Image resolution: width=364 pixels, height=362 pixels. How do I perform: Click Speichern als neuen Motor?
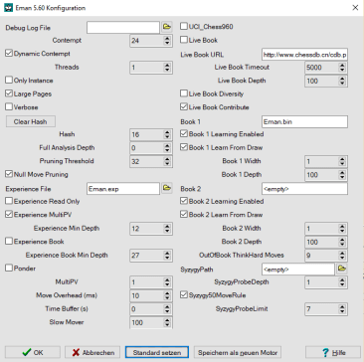point(238,352)
